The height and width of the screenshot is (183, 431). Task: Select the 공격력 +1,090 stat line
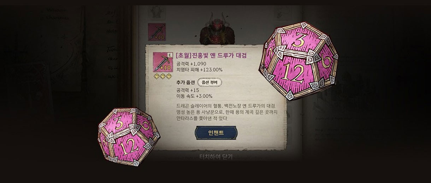pyautogui.click(x=190, y=64)
